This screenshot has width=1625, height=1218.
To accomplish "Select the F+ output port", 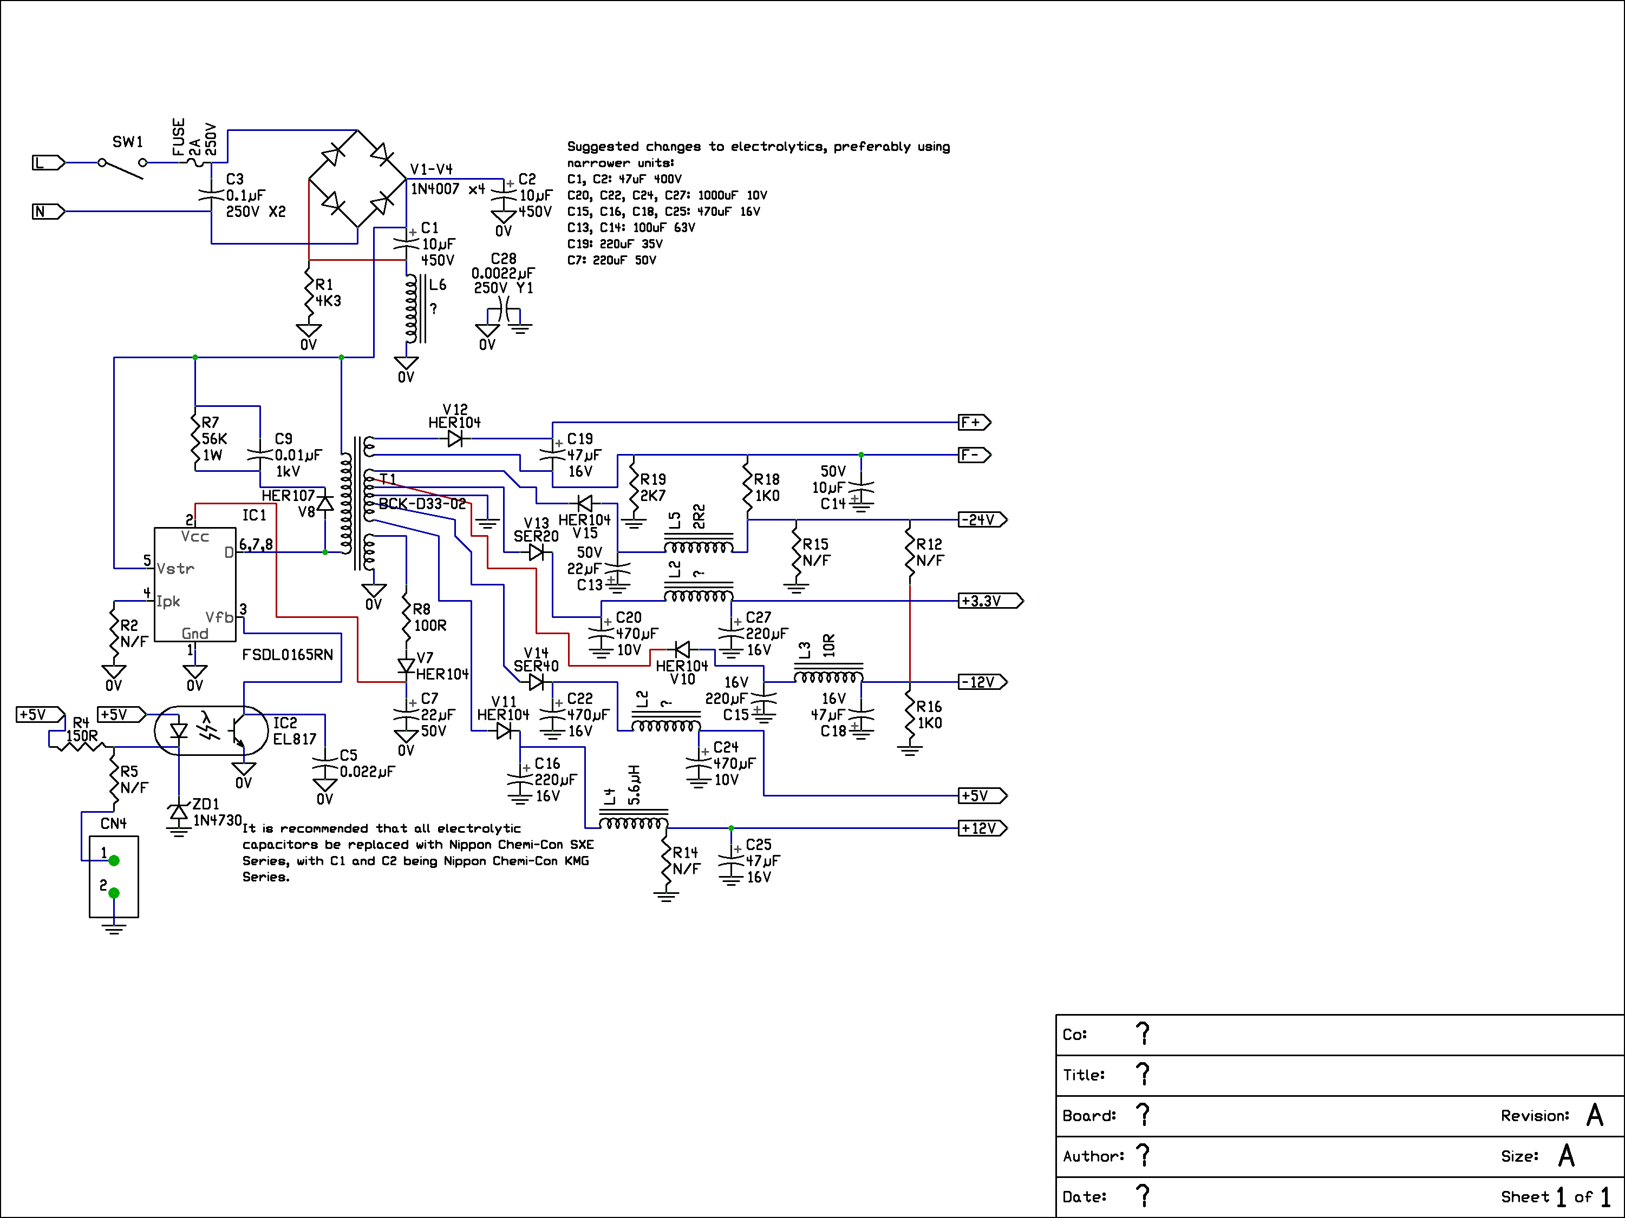I will [x=976, y=422].
